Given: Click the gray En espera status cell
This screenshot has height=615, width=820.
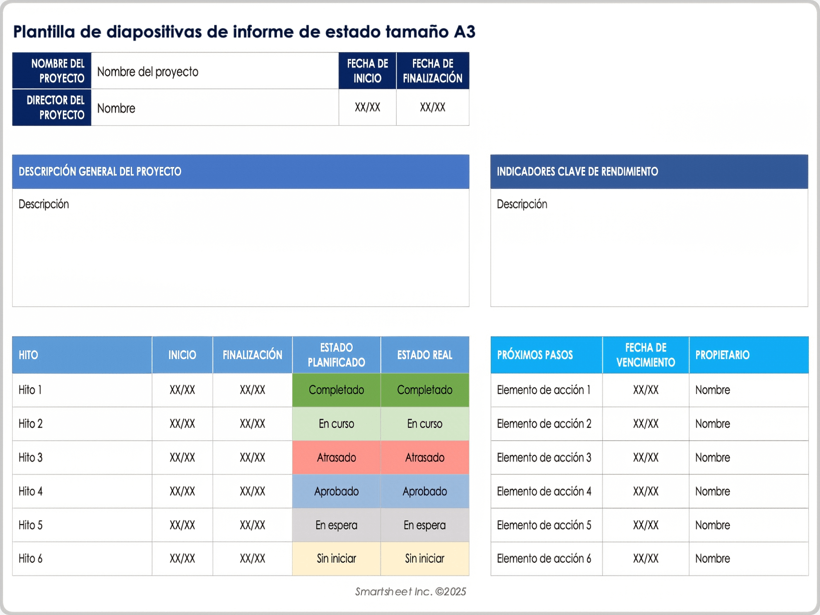Looking at the screenshot, I should point(336,525).
